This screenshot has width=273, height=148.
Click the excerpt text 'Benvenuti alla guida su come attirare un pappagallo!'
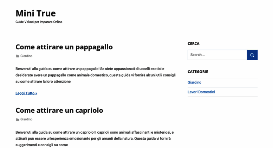[x=58, y=69]
